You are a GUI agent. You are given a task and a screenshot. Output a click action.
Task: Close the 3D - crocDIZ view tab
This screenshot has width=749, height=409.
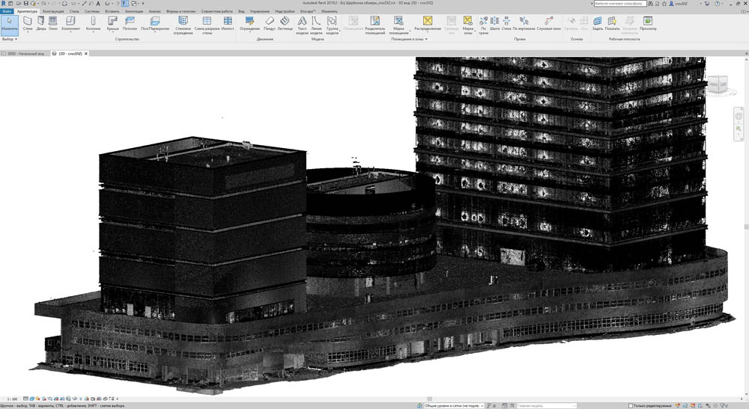[86, 53]
